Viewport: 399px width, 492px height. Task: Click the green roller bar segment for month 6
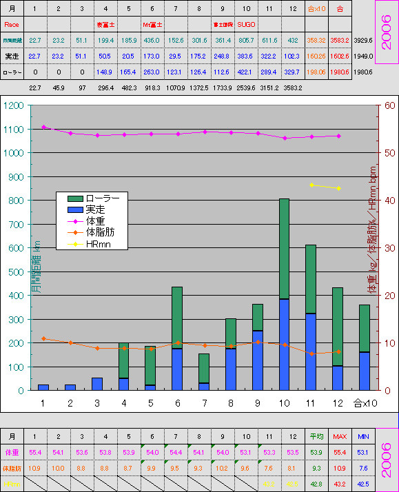point(177,318)
